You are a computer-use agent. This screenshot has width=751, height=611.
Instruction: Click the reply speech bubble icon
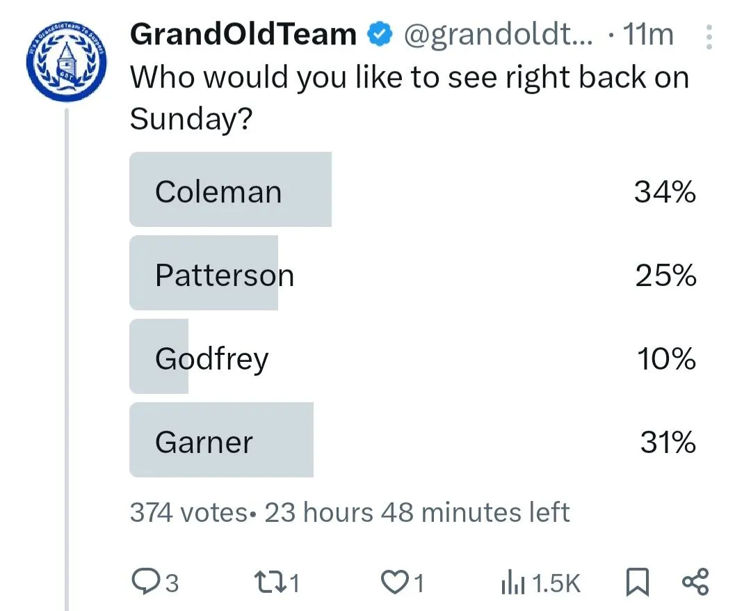point(145,582)
